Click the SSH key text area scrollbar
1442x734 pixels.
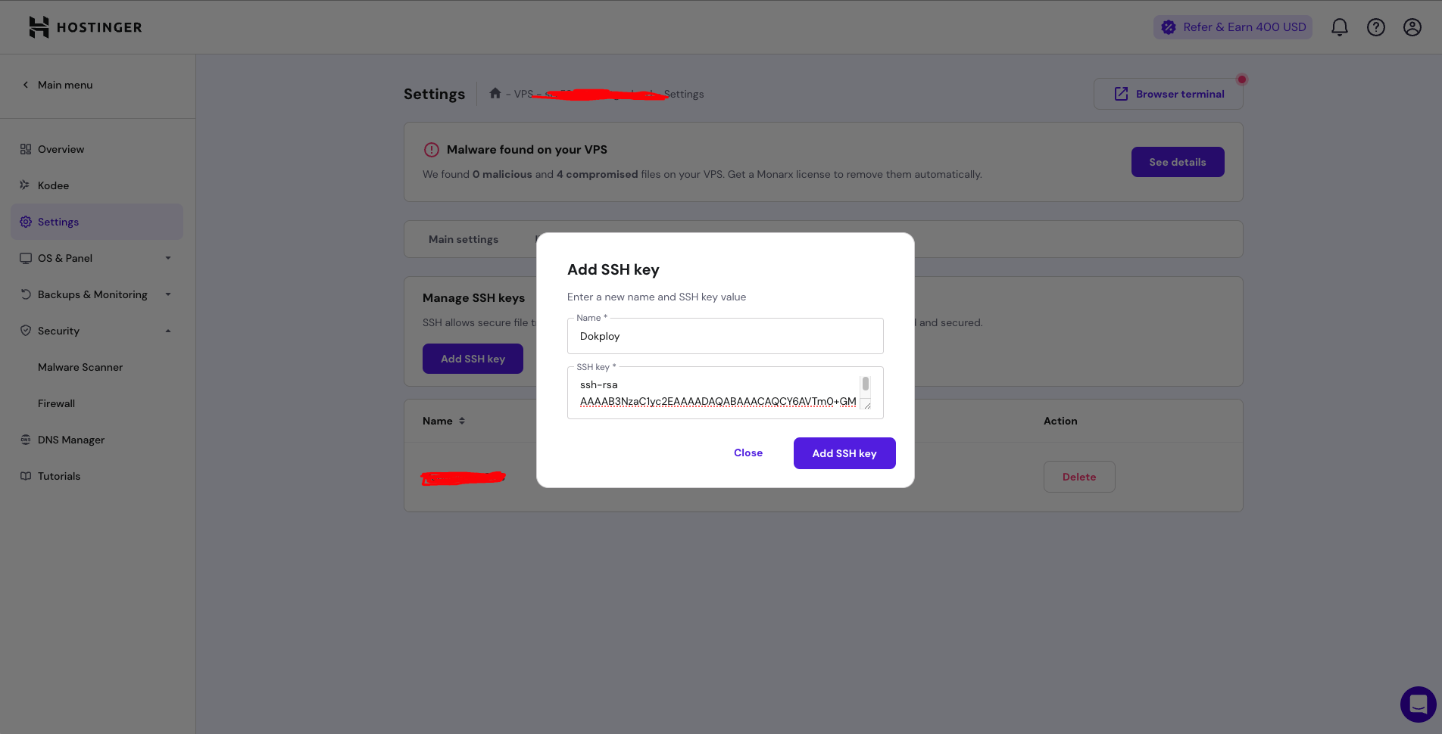click(x=865, y=384)
